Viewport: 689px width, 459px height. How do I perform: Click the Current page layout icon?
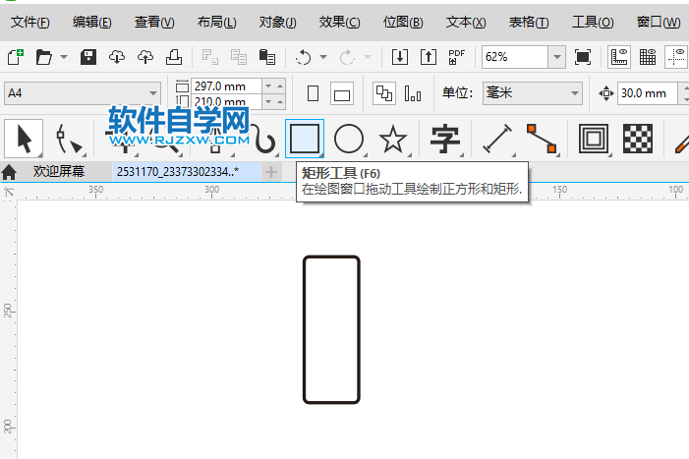click(413, 93)
